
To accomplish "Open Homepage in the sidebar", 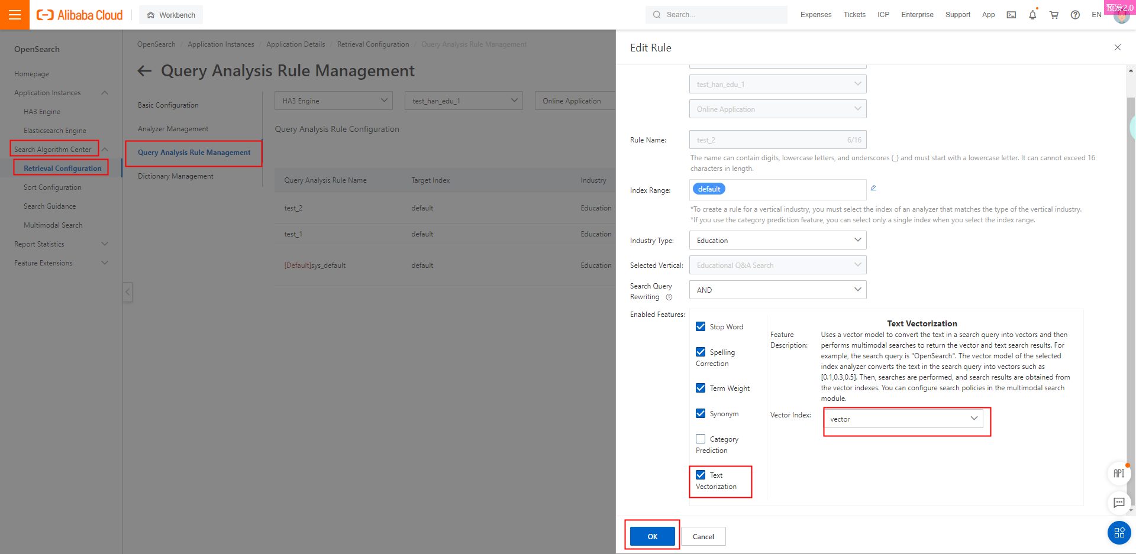I will point(32,74).
